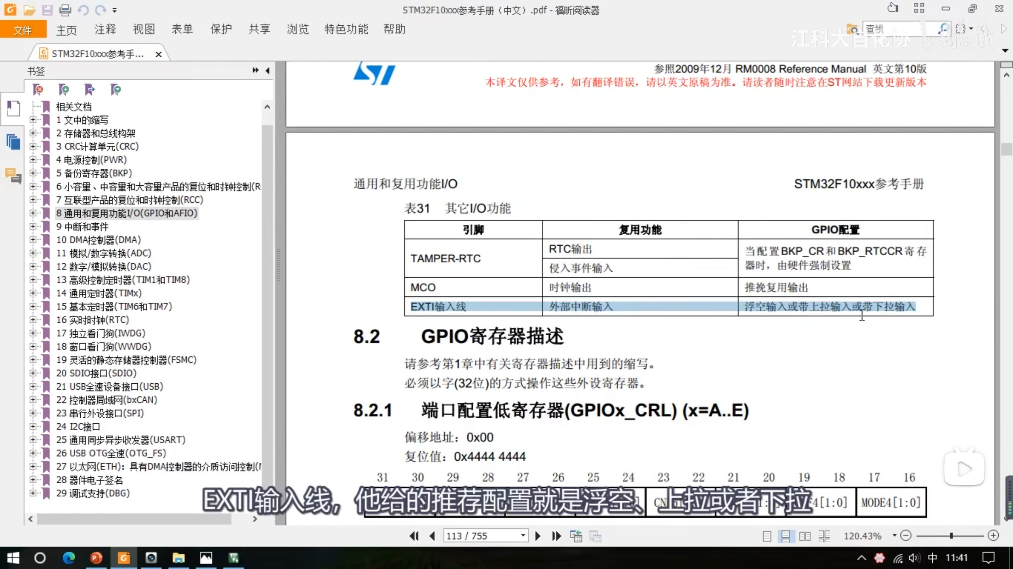Click the 文件 button
The height and width of the screenshot is (569, 1013).
pos(23,30)
